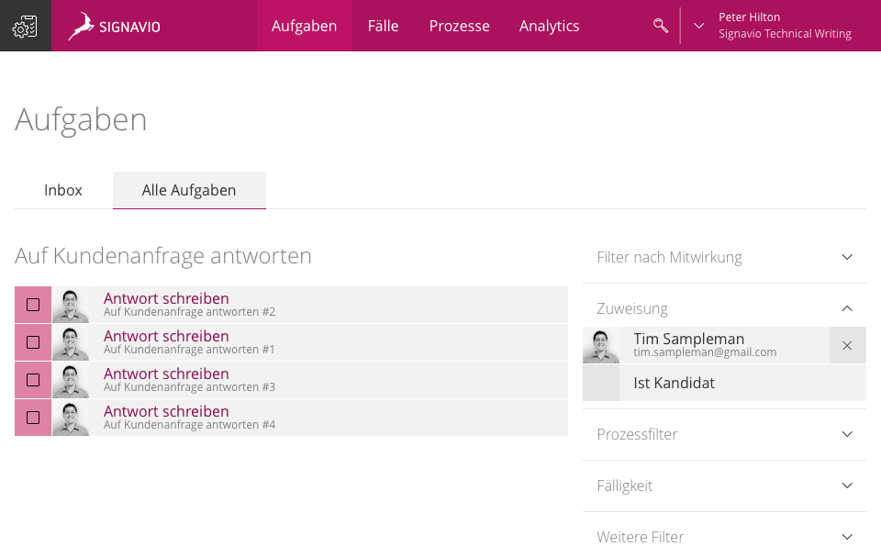Switch to the Inbox tab
Viewport: 881px width, 558px height.
click(x=63, y=190)
